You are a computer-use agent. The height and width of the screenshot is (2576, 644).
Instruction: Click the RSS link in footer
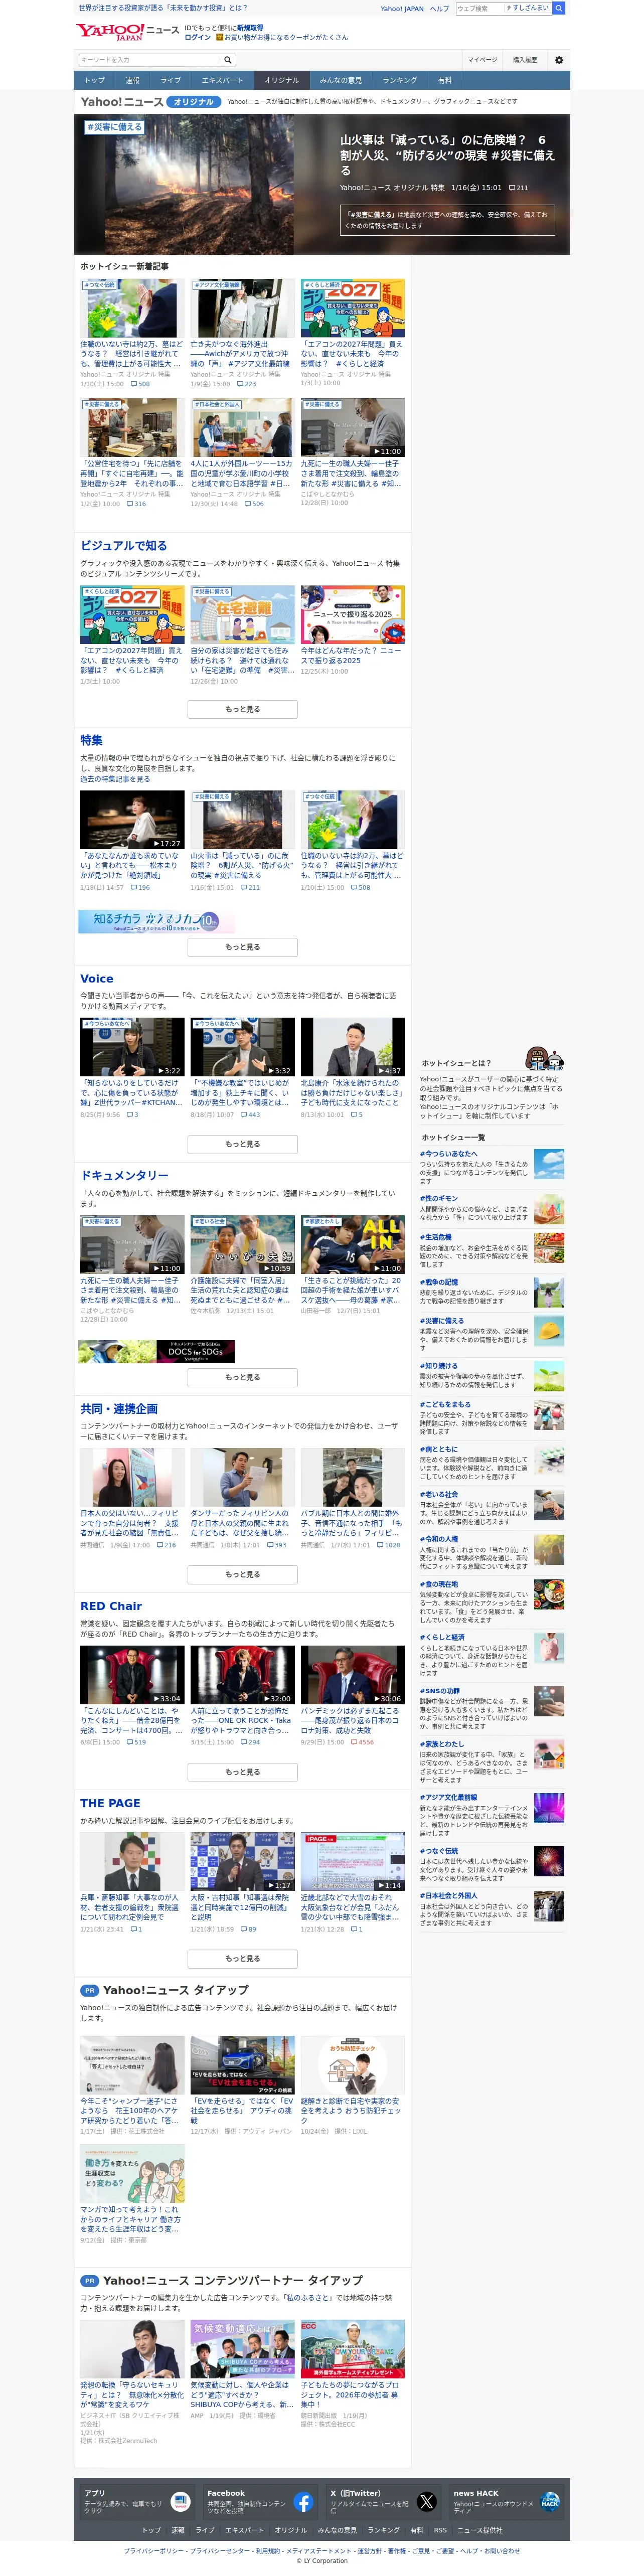[440, 2530]
